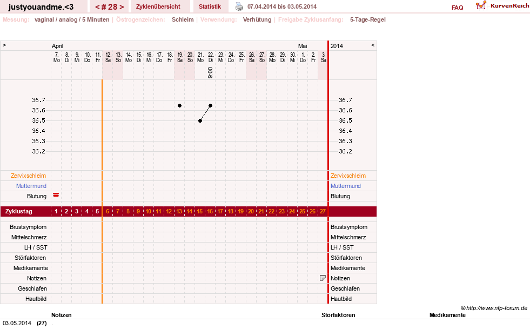Click the cycle number # 28 selector
The image size is (530, 336).
click(x=110, y=7)
